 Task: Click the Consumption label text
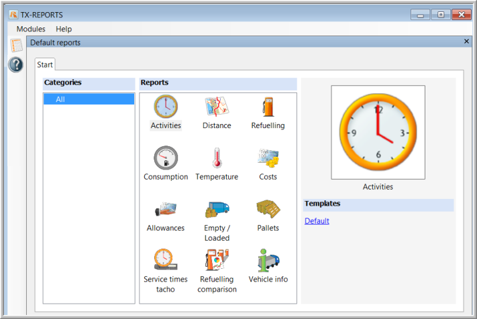166,177
